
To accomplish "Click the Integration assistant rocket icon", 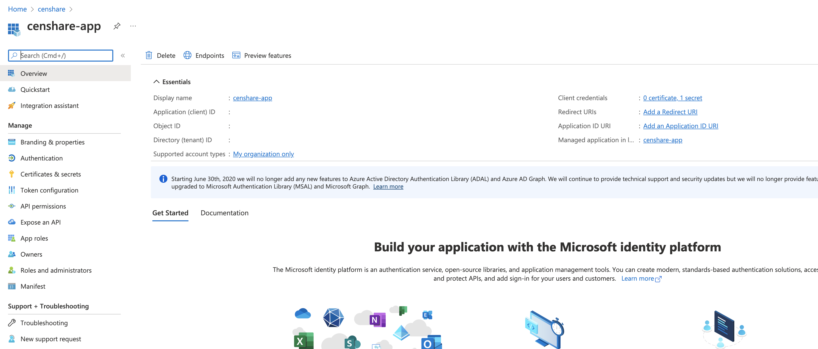I will click(12, 106).
